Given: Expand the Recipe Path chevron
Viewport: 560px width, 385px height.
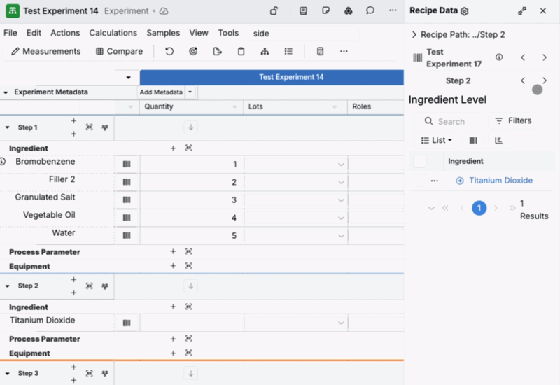Looking at the screenshot, I should (x=414, y=34).
